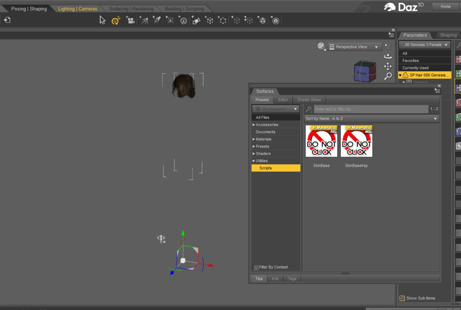The width and height of the screenshot is (461, 310).
Task: Click the Home button
Action: (445, 6)
